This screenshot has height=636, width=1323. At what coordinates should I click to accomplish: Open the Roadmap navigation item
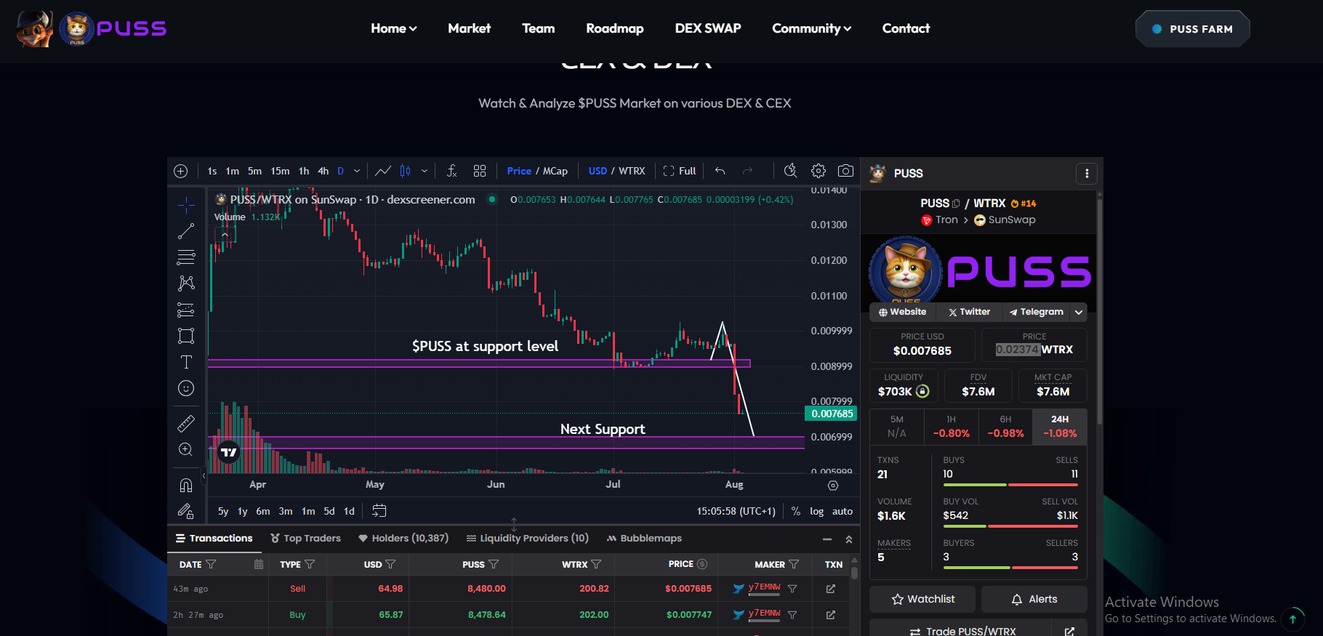pyautogui.click(x=615, y=28)
